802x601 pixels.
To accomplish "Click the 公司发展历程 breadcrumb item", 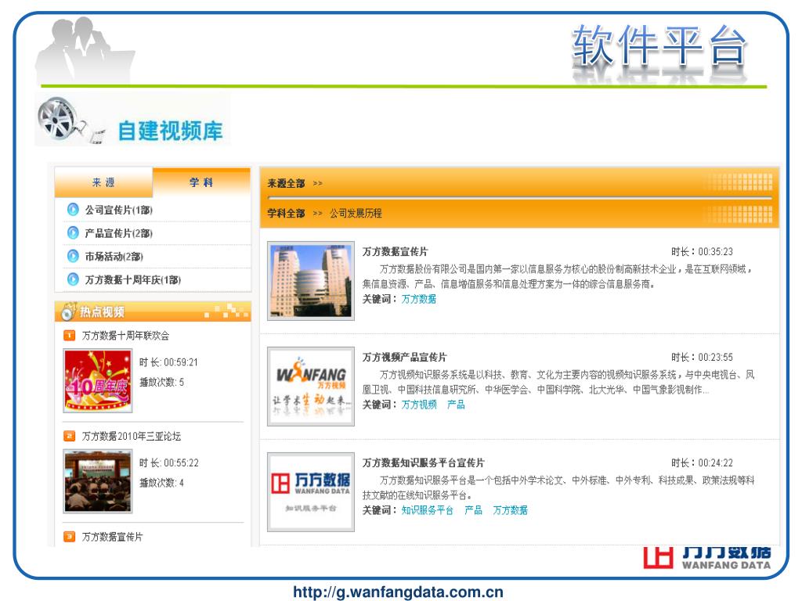I will pos(356,213).
